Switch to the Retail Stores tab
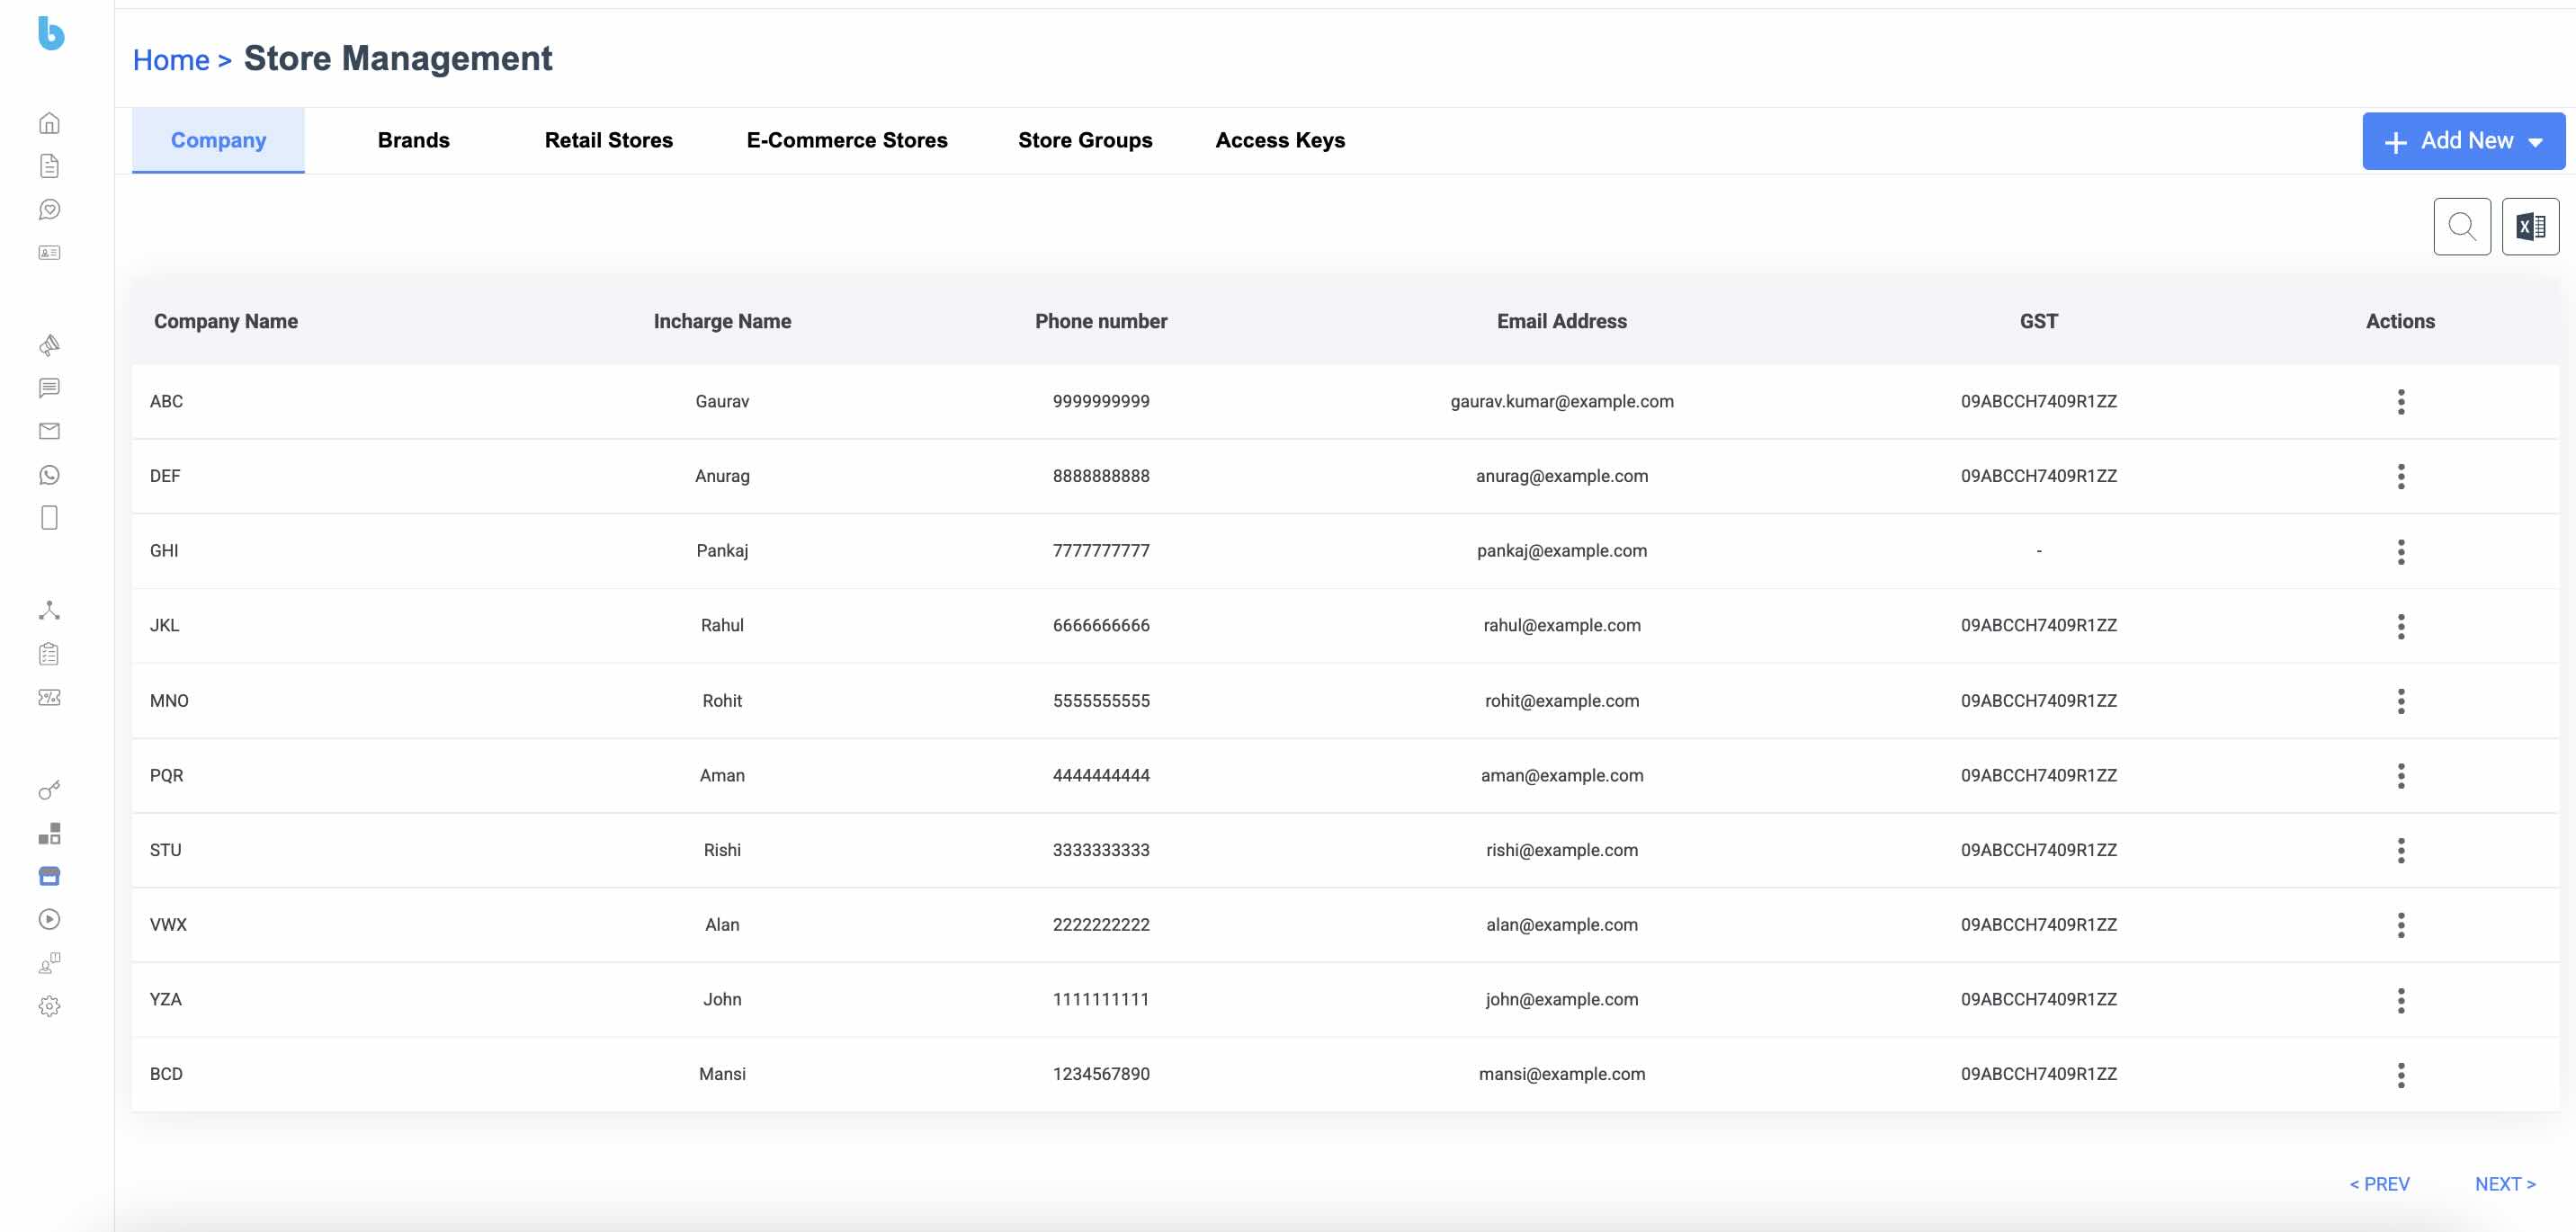 click(x=608, y=141)
